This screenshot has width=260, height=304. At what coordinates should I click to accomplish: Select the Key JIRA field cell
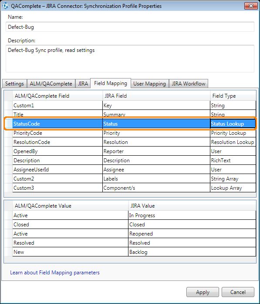156,105
